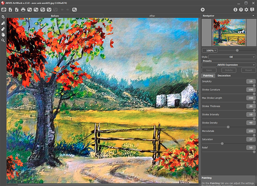This screenshot has width=257, height=186.
Task: Click the vertical scrollbar beside the image
Action: pyautogui.click(x=199, y=98)
